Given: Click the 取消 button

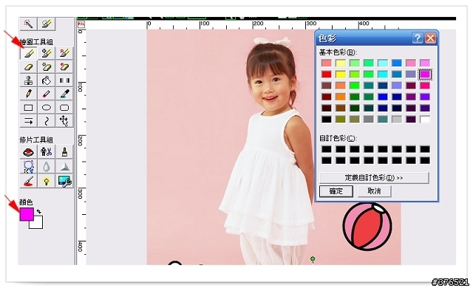Looking at the screenshot, I should pyautogui.click(x=375, y=191).
